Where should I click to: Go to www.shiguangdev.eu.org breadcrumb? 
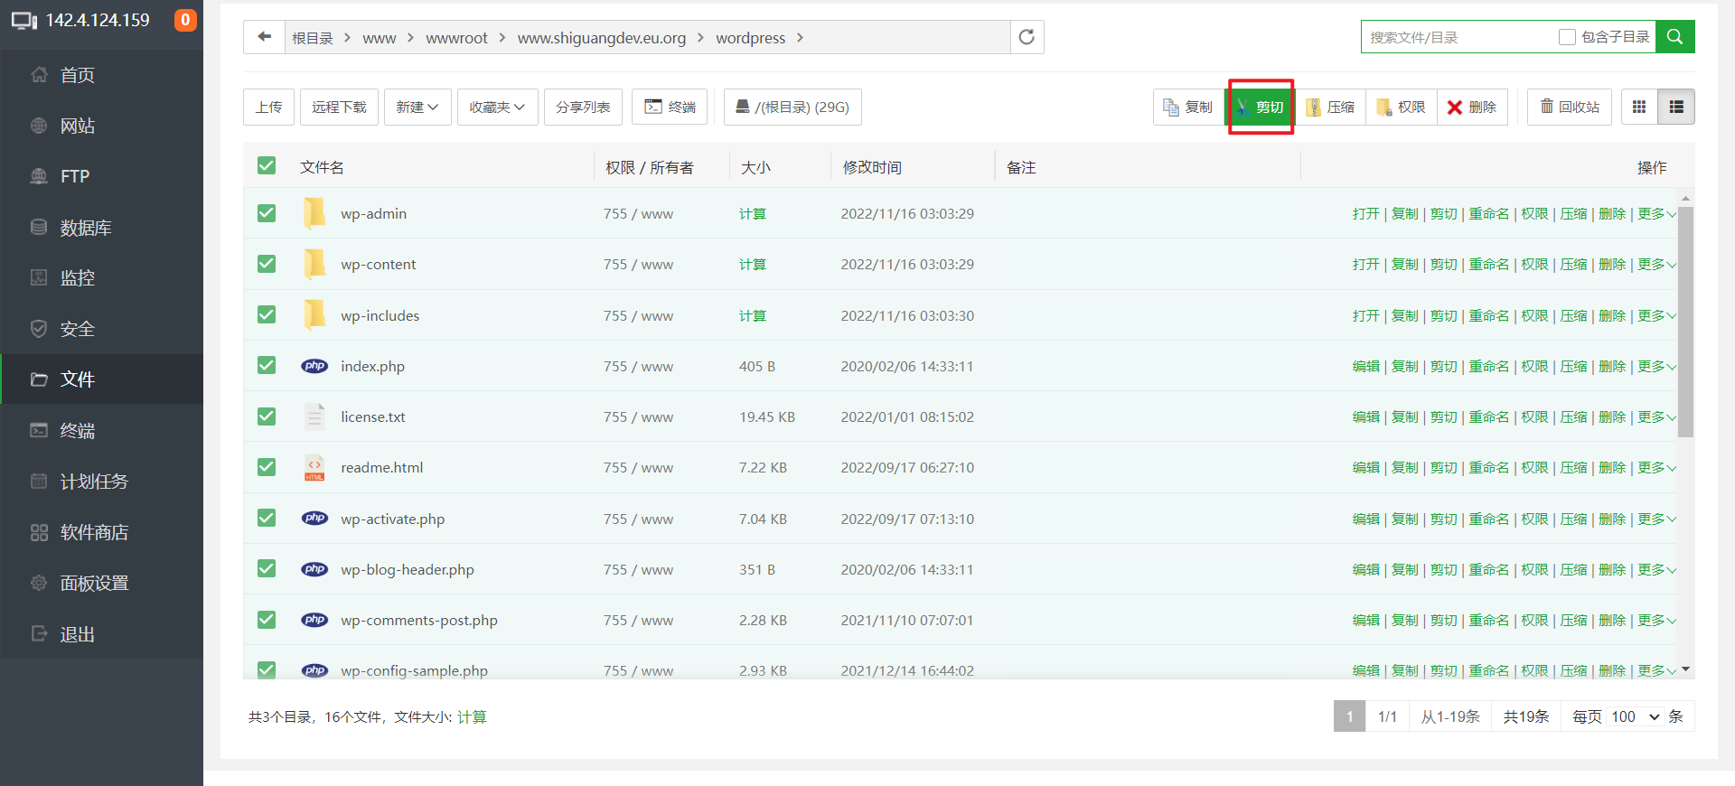coord(602,38)
